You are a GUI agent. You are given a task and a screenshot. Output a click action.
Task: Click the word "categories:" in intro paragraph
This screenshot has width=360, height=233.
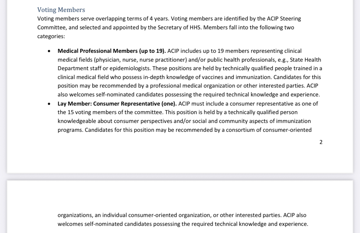tap(51, 36)
